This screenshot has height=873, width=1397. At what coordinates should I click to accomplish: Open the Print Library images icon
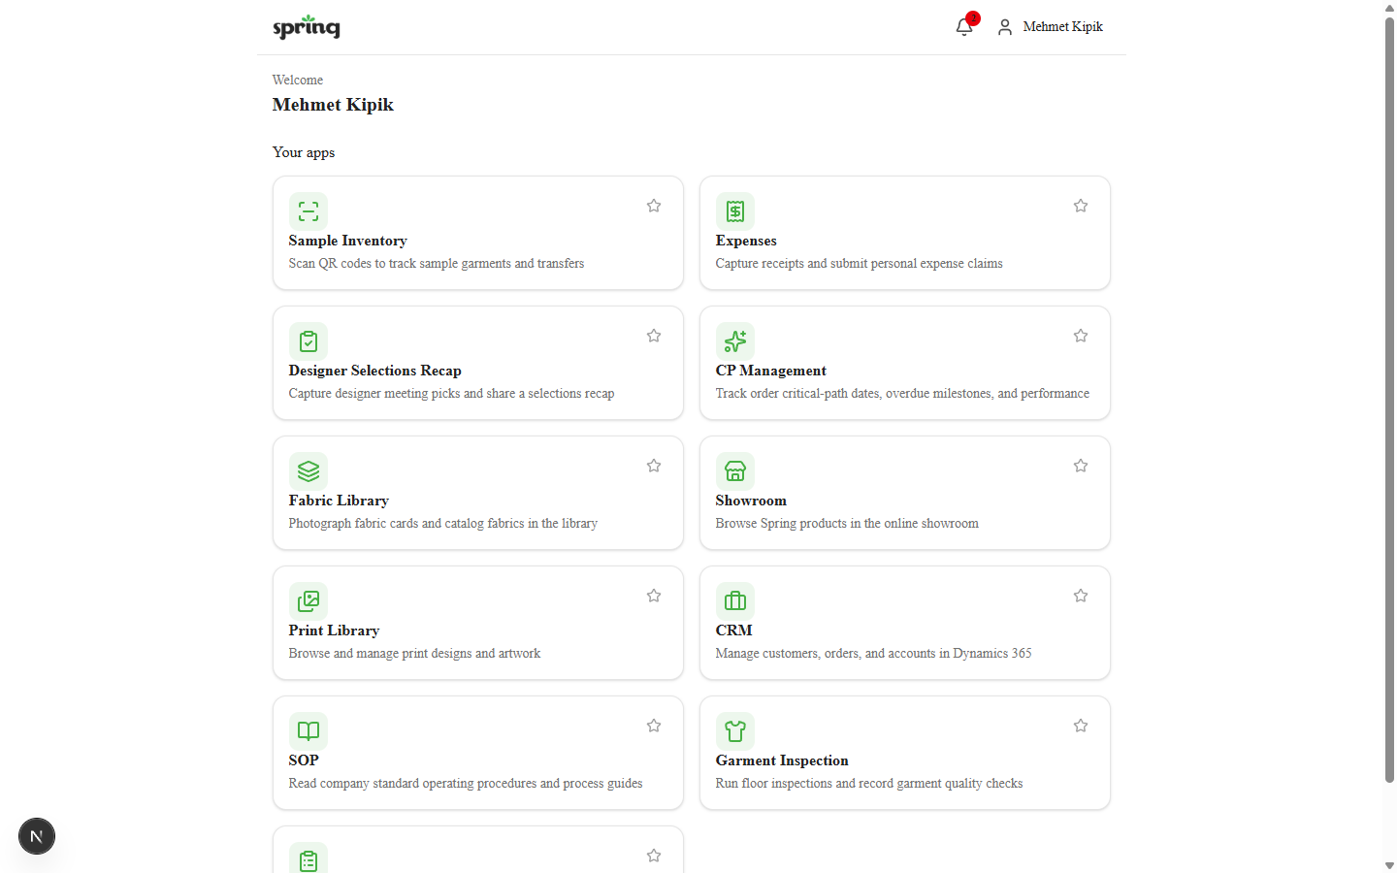point(309,601)
